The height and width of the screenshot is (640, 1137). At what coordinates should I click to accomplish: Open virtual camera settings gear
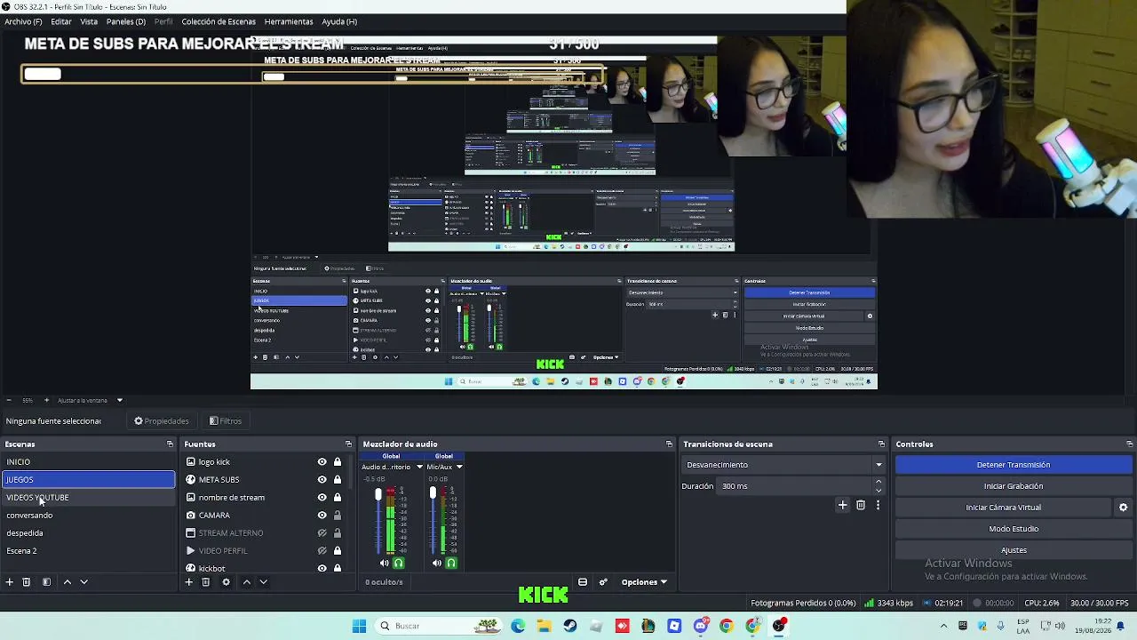coord(1123,508)
